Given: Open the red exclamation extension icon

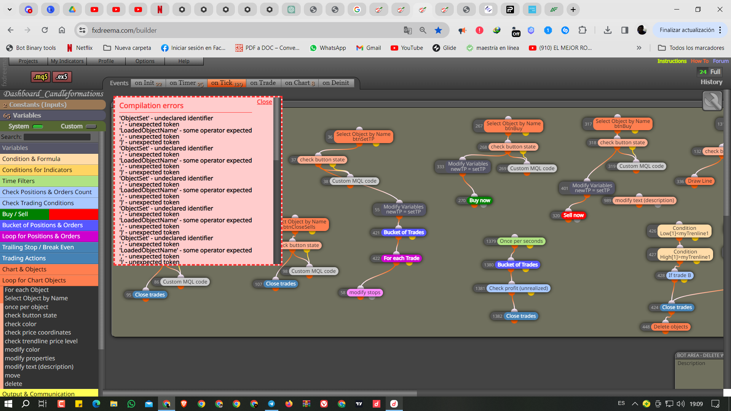Looking at the screenshot, I should 479,30.
